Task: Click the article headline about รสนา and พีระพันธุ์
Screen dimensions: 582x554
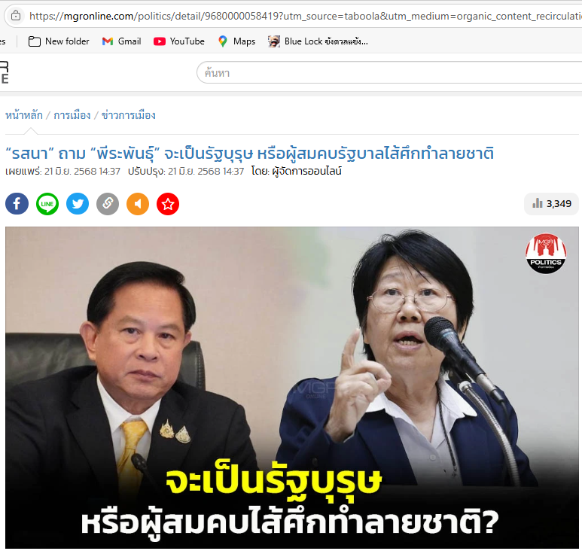Action: (x=249, y=154)
